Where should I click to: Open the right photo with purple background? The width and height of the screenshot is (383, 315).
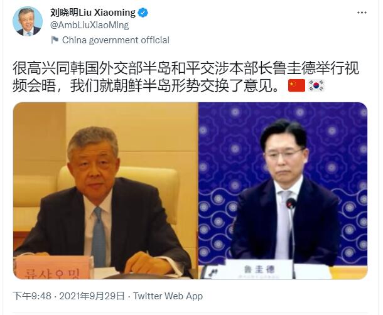tap(283, 191)
